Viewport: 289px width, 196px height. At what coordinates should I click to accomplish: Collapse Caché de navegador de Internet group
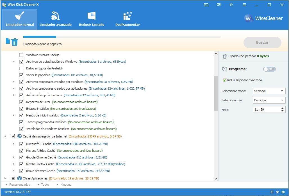5,136
